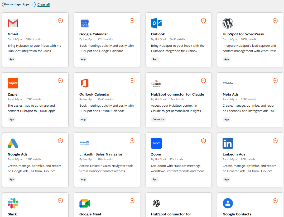Image resolution: width=284 pixels, height=217 pixels.
Task: Click certified badge on Zapier card
Action: point(60,81)
